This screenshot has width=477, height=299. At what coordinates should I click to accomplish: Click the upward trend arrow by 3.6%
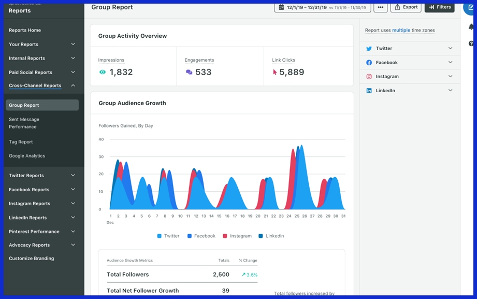click(243, 275)
